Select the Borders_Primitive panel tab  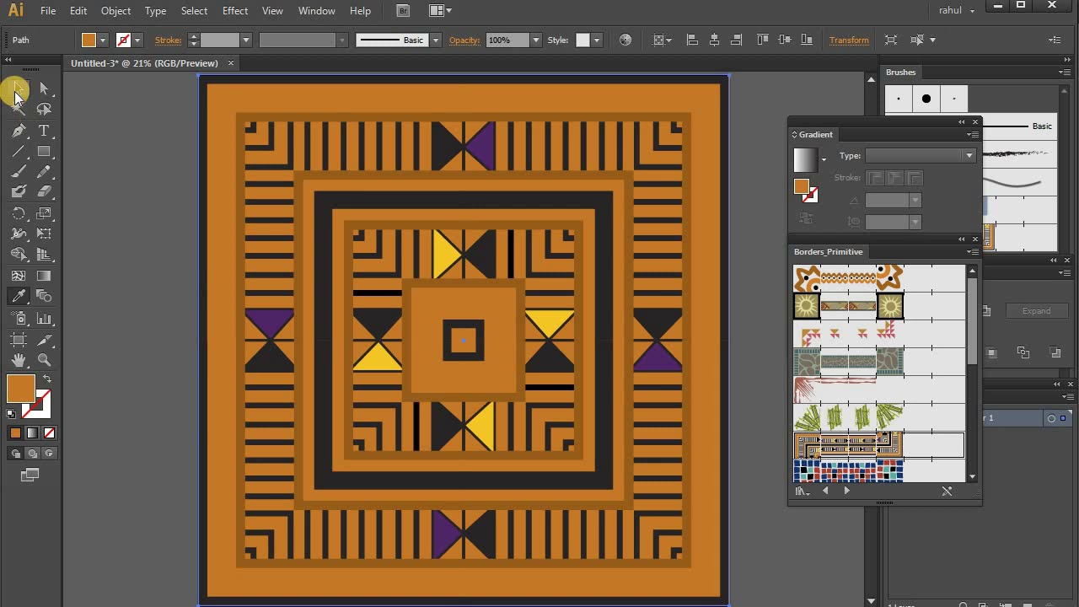828,251
